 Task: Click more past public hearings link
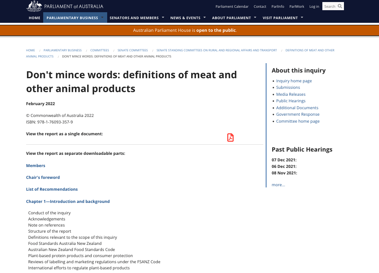pyautogui.click(x=278, y=185)
